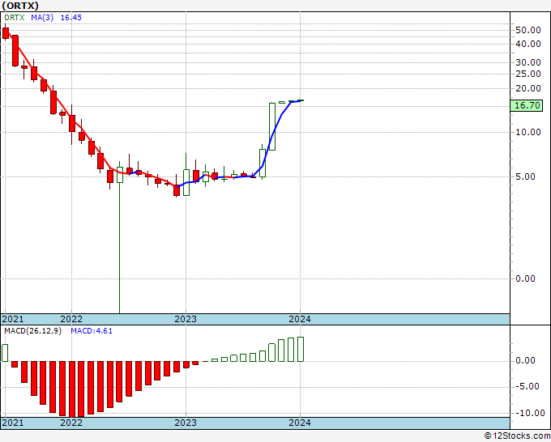551x442 pixels.
Task: Click the 2024 label on price chart axis
Action: pos(300,319)
